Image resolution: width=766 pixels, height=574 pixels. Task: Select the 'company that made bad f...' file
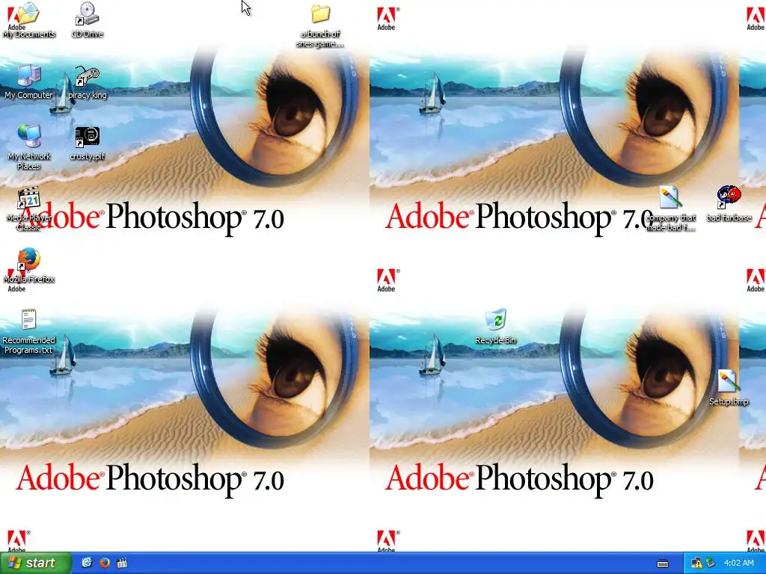[670, 209]
